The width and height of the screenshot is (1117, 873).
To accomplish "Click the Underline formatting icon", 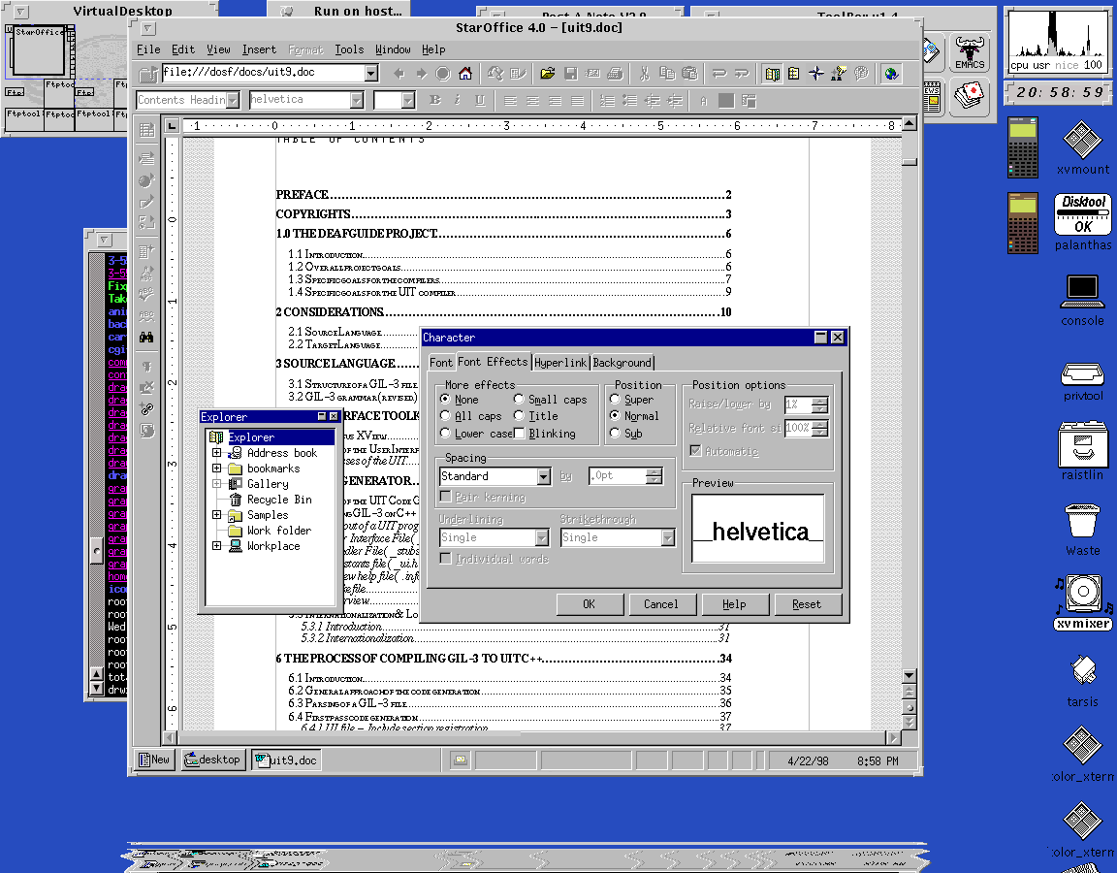I will click(480, 101).
